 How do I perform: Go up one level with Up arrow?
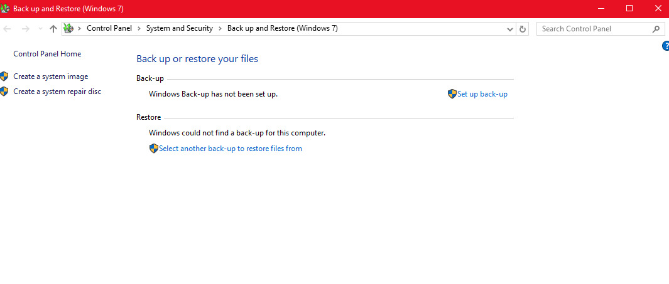pos(53,29)
